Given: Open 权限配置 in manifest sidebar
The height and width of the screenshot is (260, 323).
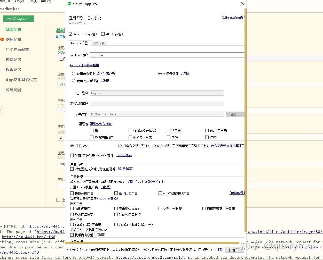Looking at the screenshot, I should click(13, 70).
